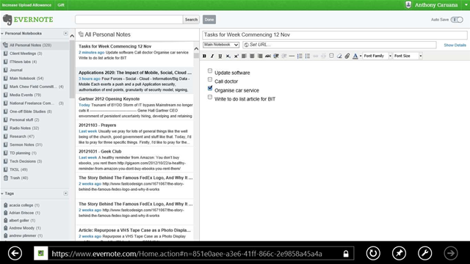Center align note text
The width and height of the screenshot is (470, 264).
pyautogui.click(x=252, y=56)
